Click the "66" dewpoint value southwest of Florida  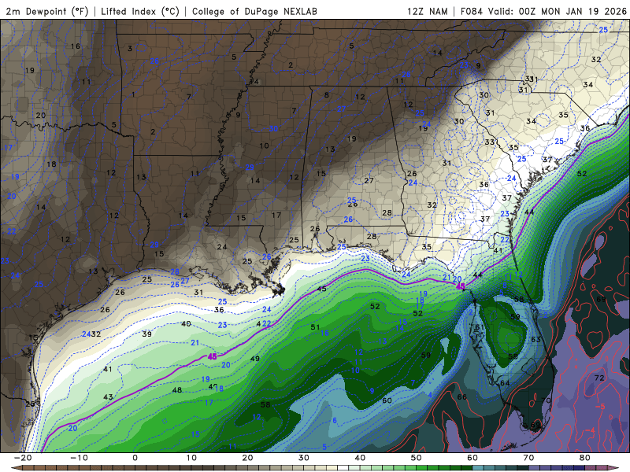point(462,397)
